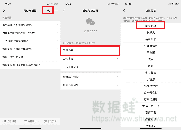This screenshot has height=130, width=181.
Task: Expand chevron beside 微信如何开启或关闭新消息通知?
Action: pyautogui.click(x=57, y=65)
